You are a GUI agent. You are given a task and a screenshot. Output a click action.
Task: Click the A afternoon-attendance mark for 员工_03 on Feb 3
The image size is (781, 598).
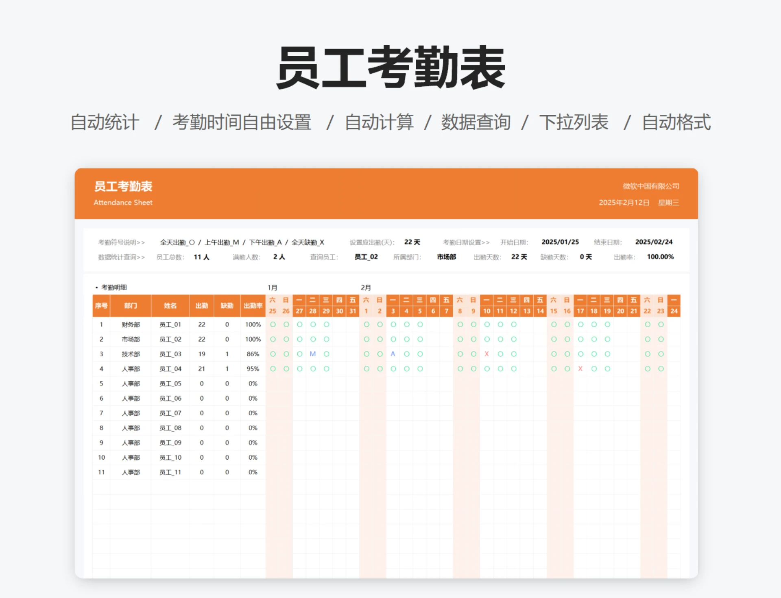(x=392, y=354)
